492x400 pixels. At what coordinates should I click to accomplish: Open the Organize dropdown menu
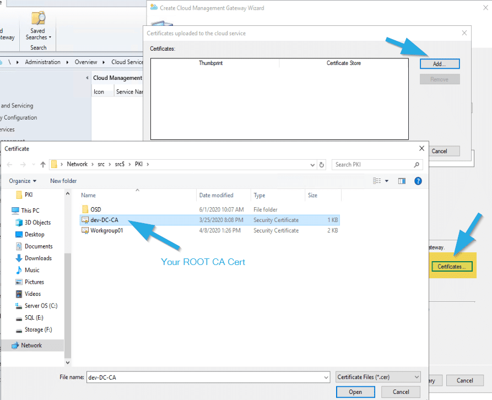pyautogui.click(x=23, y=181)
